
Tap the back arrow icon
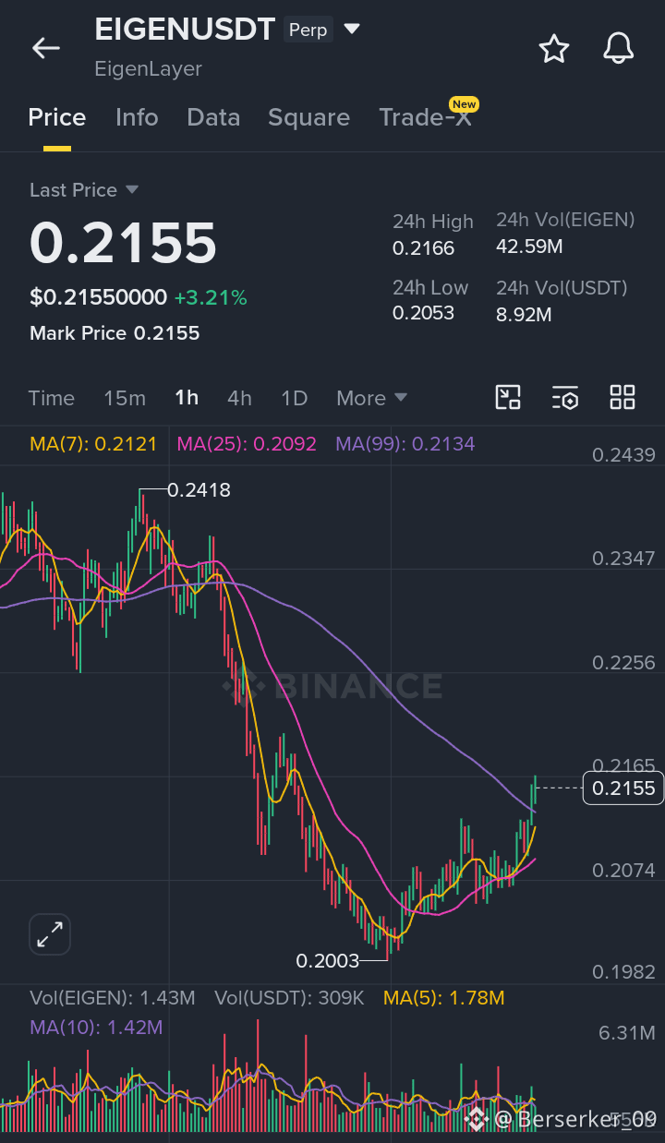click(x=45, y=48)
